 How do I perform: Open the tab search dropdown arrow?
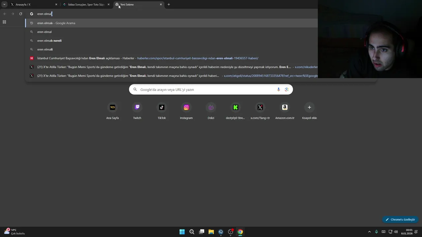pos(4,5)
